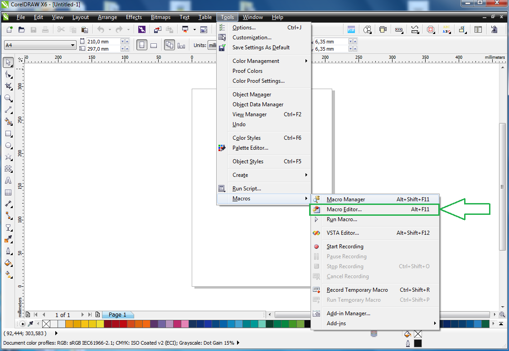Select the Shape tool
The width and height of the screenshot is (509, 351).
(9, 74)
